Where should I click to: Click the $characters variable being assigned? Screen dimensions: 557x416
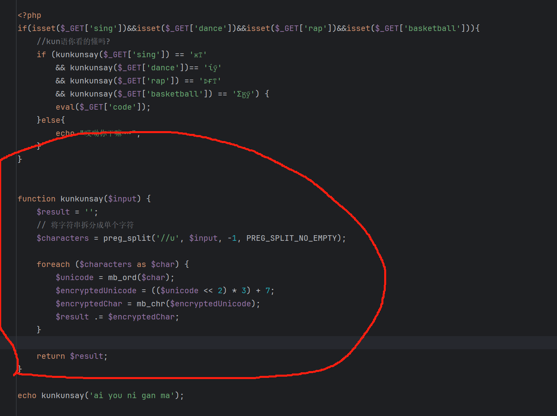point(63,238)
